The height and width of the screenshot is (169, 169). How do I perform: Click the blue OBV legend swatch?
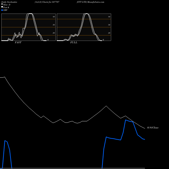tap(2, 10)
